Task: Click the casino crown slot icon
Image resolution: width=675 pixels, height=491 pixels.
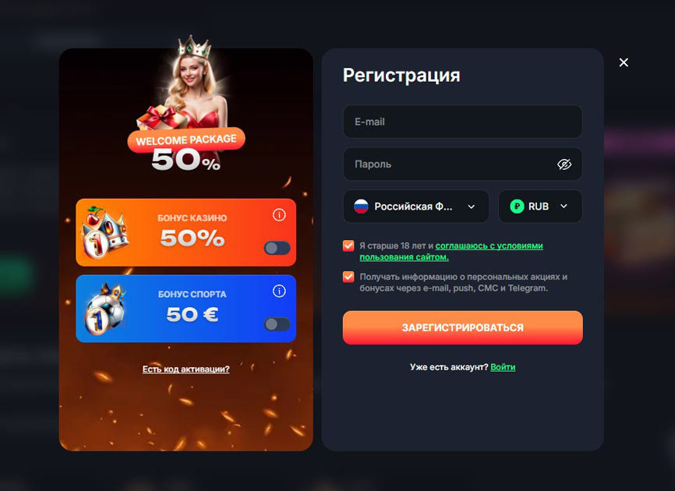Action: click(105, 232)
